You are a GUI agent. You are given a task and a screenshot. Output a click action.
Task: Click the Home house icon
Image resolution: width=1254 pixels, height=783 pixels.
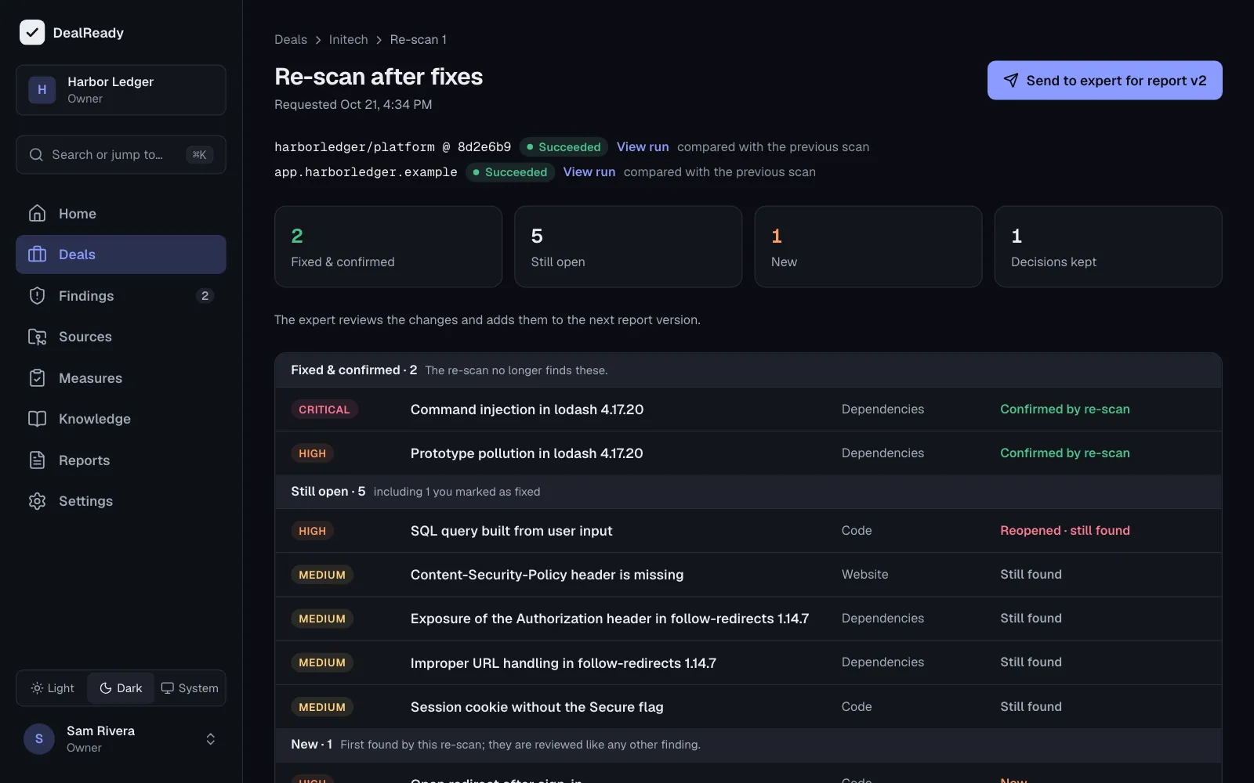(37, 213)
